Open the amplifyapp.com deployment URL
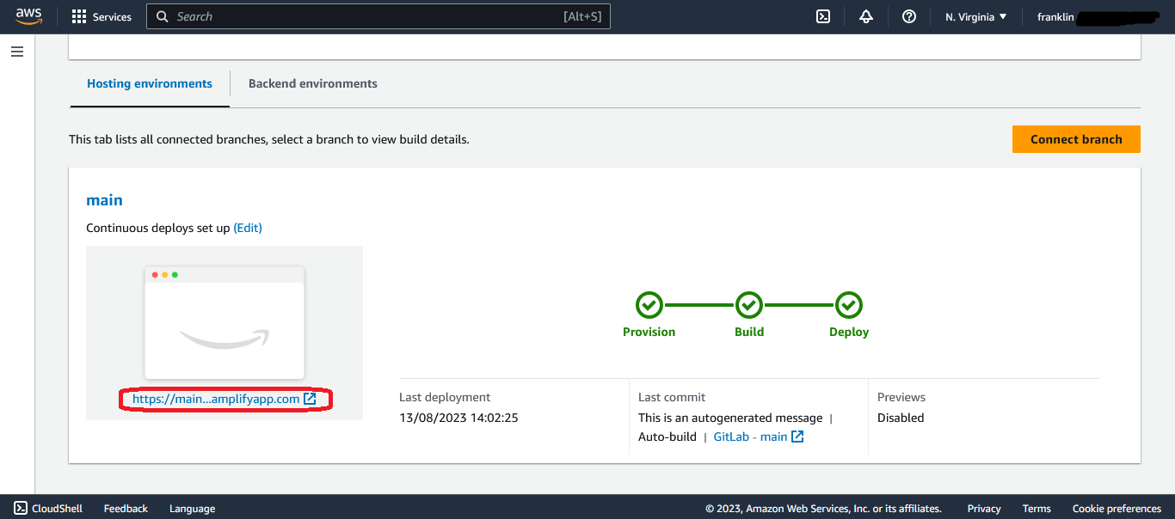Image resolution: width=1175 pixels, height=519 pixels. [x=224, y=399]
